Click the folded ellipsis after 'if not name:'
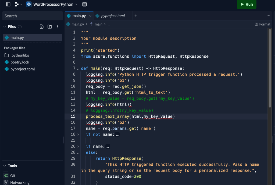 (117, 135)
